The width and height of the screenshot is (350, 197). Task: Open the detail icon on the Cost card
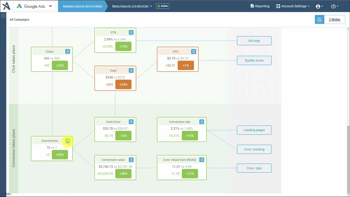click(x=131, y=70)
